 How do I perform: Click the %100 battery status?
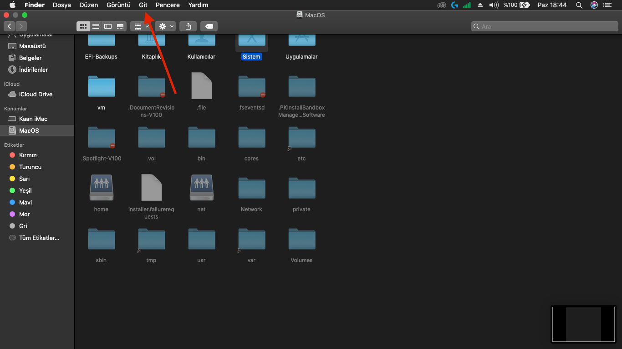pos(516,5)
